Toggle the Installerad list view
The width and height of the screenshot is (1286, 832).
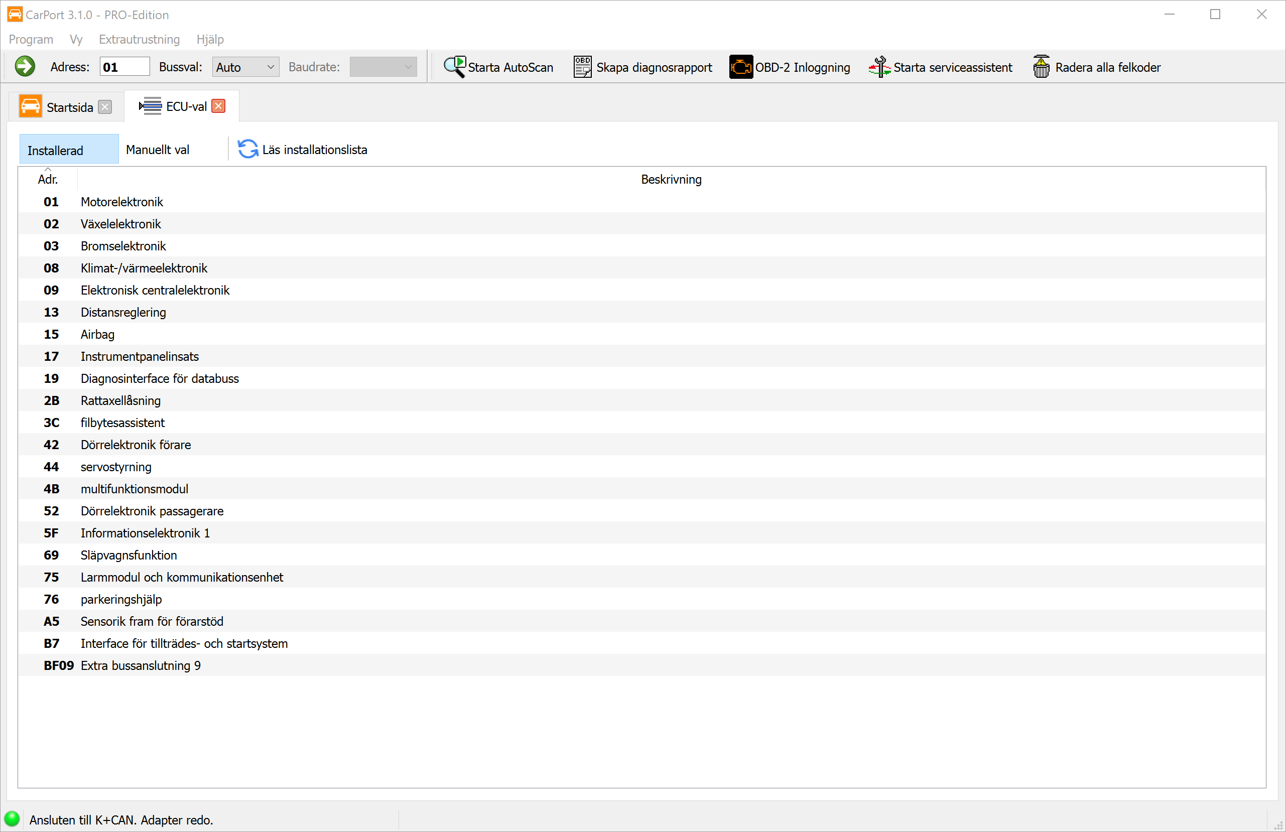click(x=69, y=150)
